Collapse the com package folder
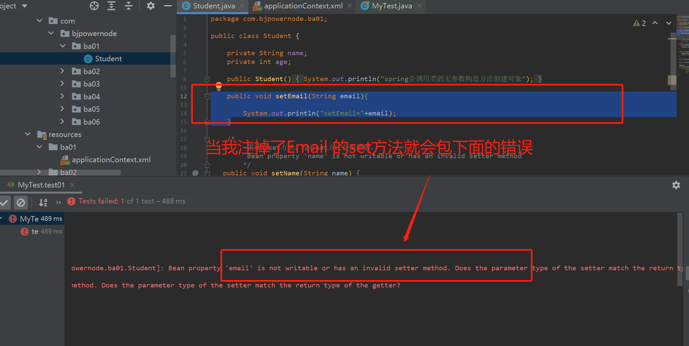The image size is (689, 346). (39, 21)
